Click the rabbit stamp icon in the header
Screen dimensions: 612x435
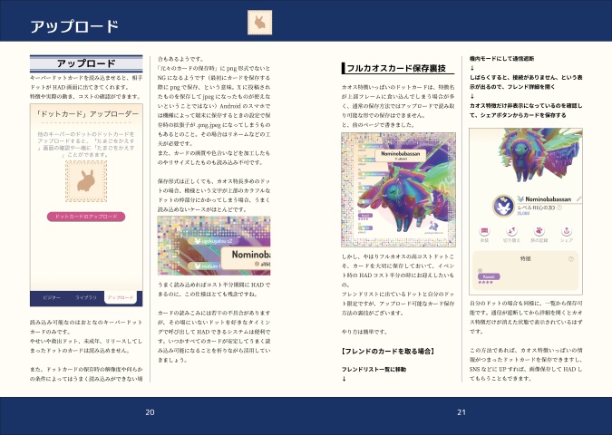(x=260, y=23)
